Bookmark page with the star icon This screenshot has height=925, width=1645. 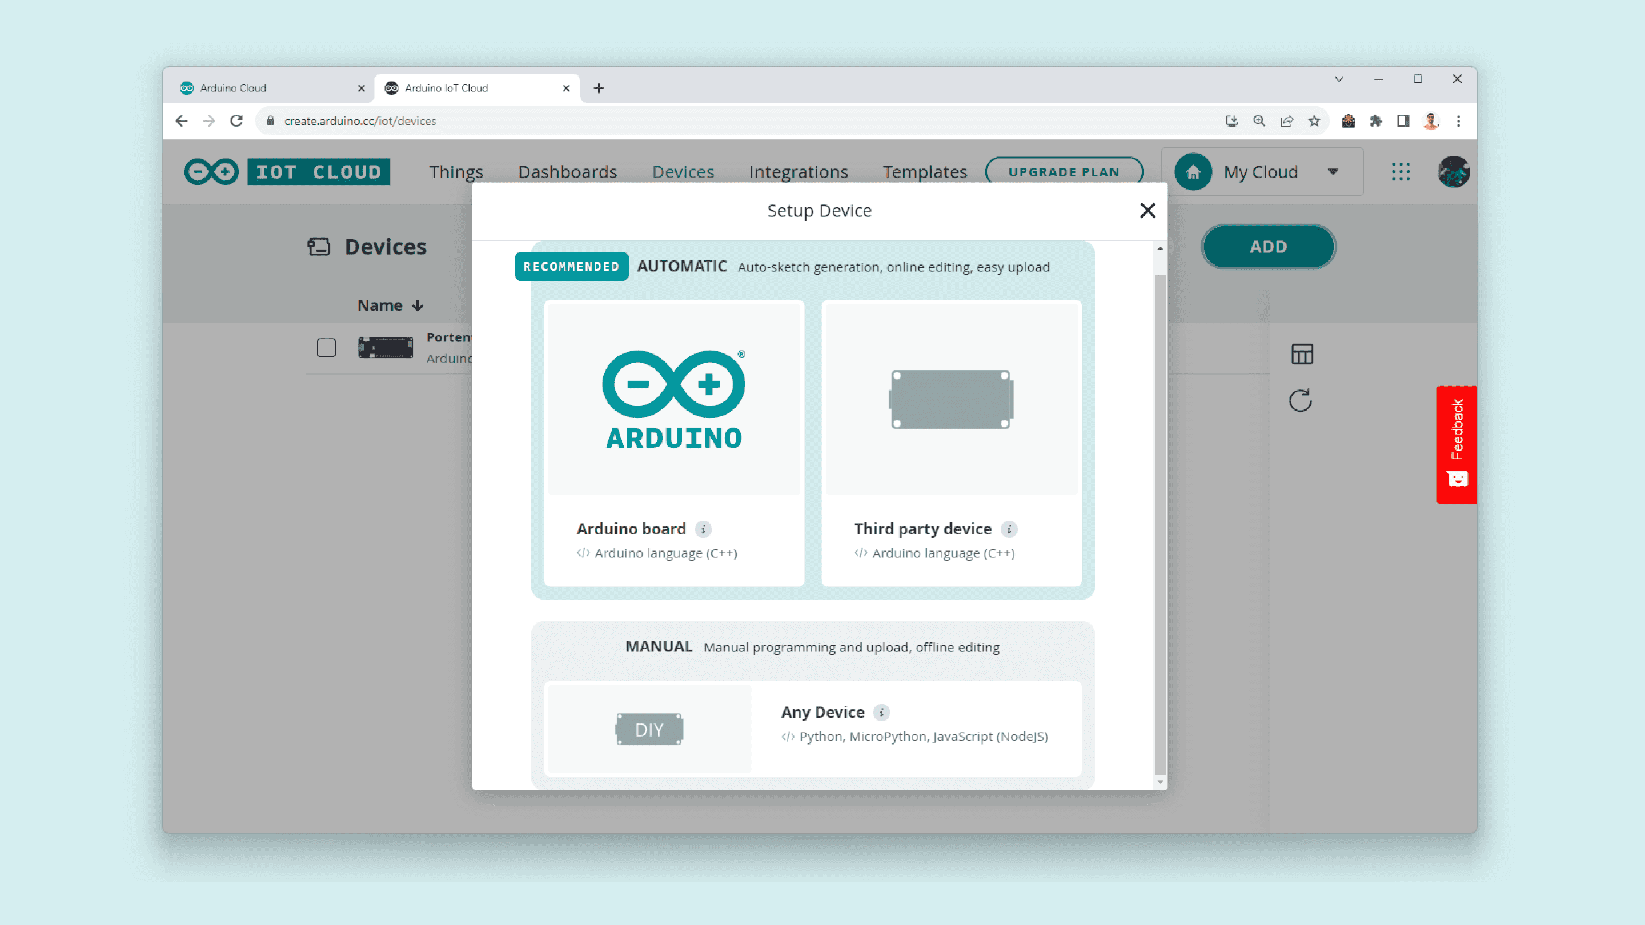[x=1314, y=121]
